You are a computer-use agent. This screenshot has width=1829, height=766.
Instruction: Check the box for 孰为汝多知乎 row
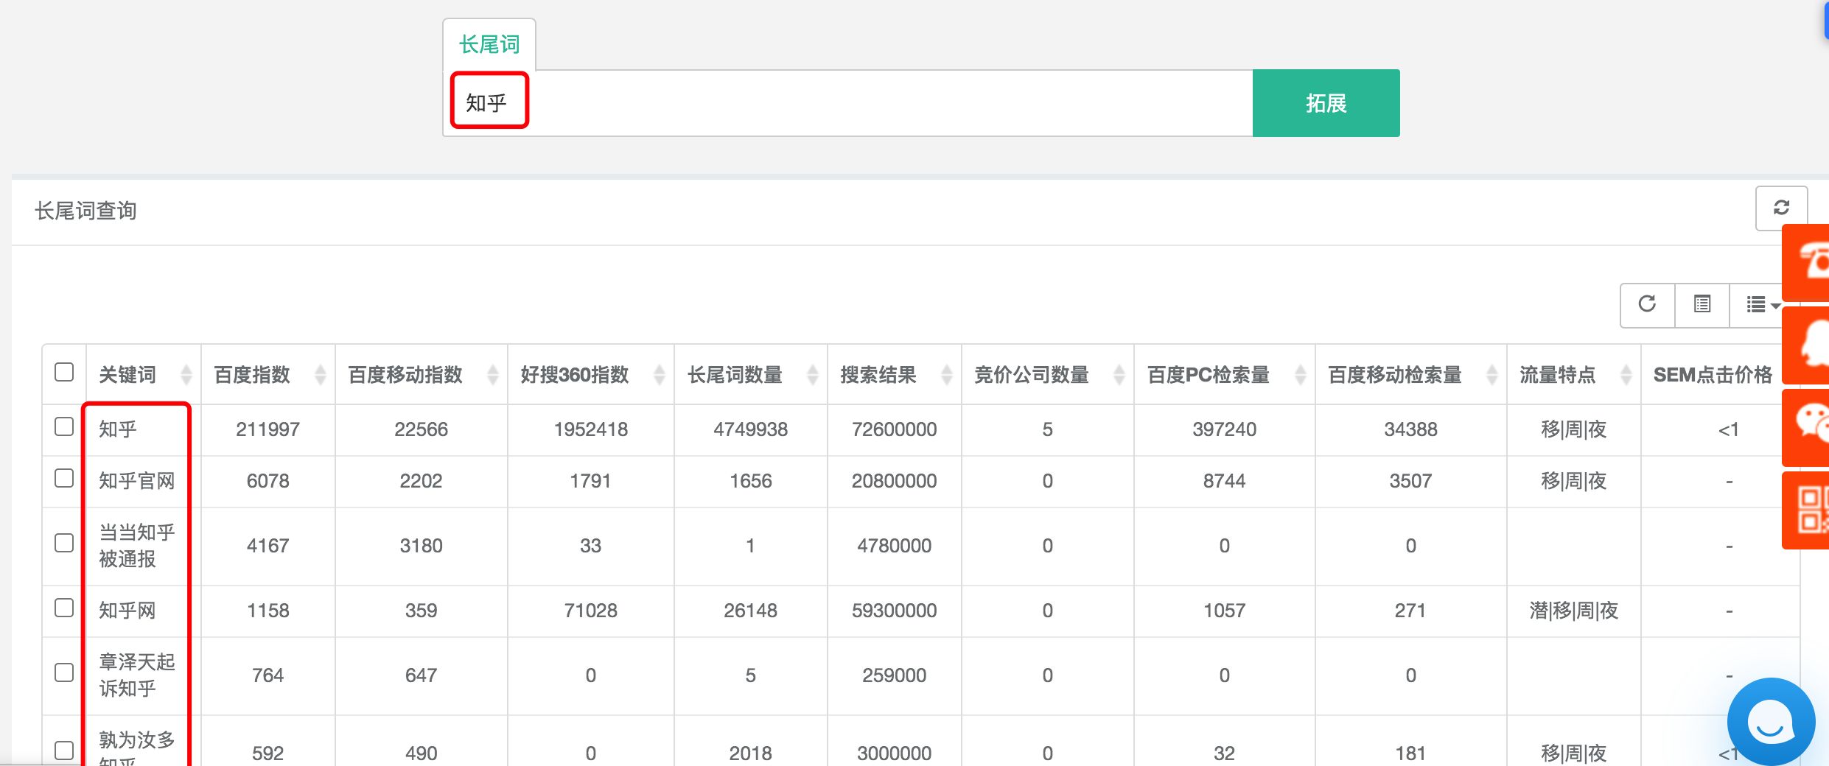tap(64, 751)
